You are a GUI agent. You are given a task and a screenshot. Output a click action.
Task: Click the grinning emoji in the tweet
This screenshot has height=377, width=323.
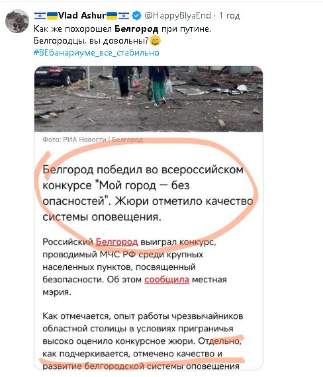[x=155, y=40]
